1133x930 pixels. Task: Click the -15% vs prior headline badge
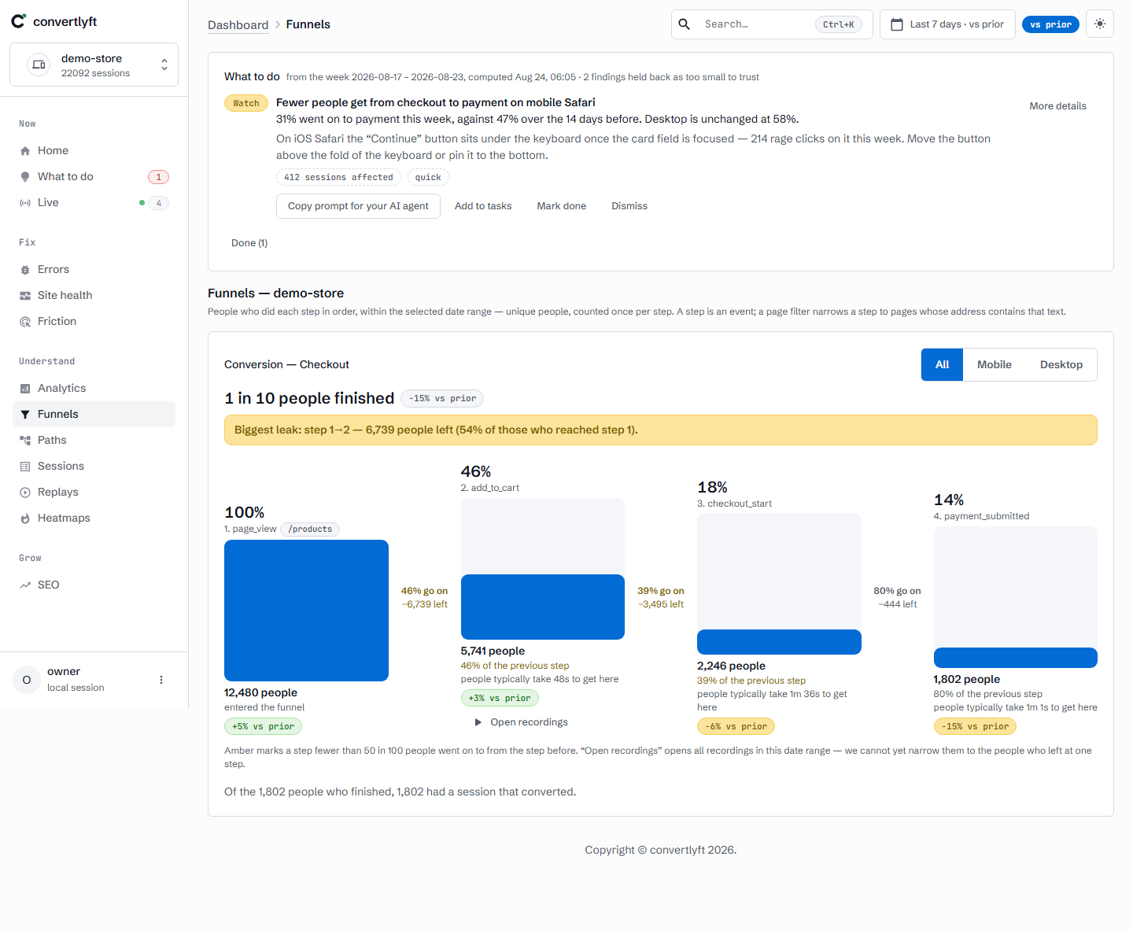click(442, 399)
